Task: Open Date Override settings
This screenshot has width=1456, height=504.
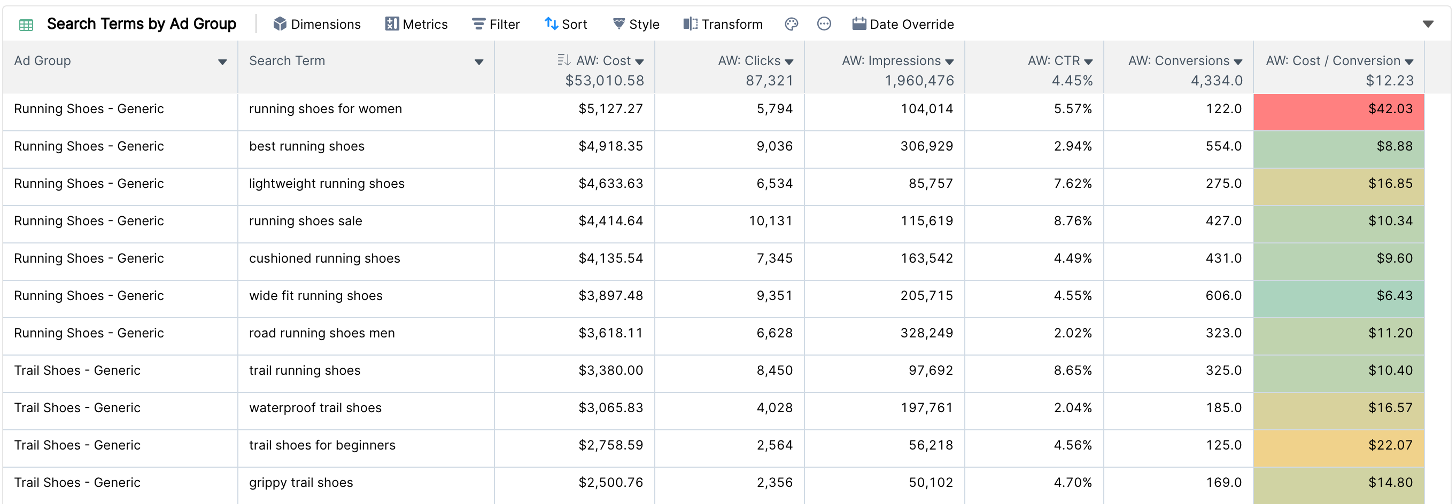Action: tap(903, 24)
